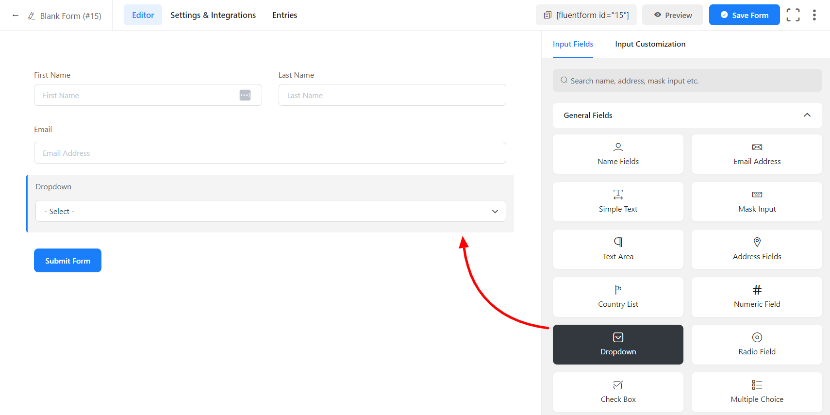Open the Select dropdown in the form
Image resolution: width=830 pixels, height=415 pixels.
tap(270, 211)
